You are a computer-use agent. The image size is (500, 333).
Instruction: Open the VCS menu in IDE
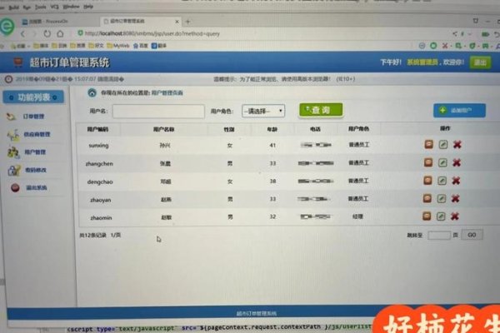pos(54,7)
